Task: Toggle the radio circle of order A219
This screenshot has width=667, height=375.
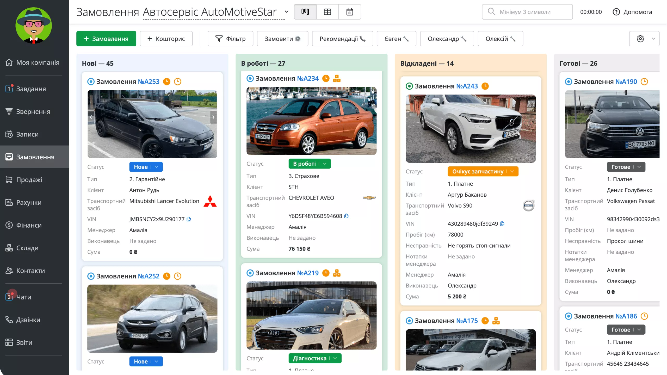Action: click(250, 273)
